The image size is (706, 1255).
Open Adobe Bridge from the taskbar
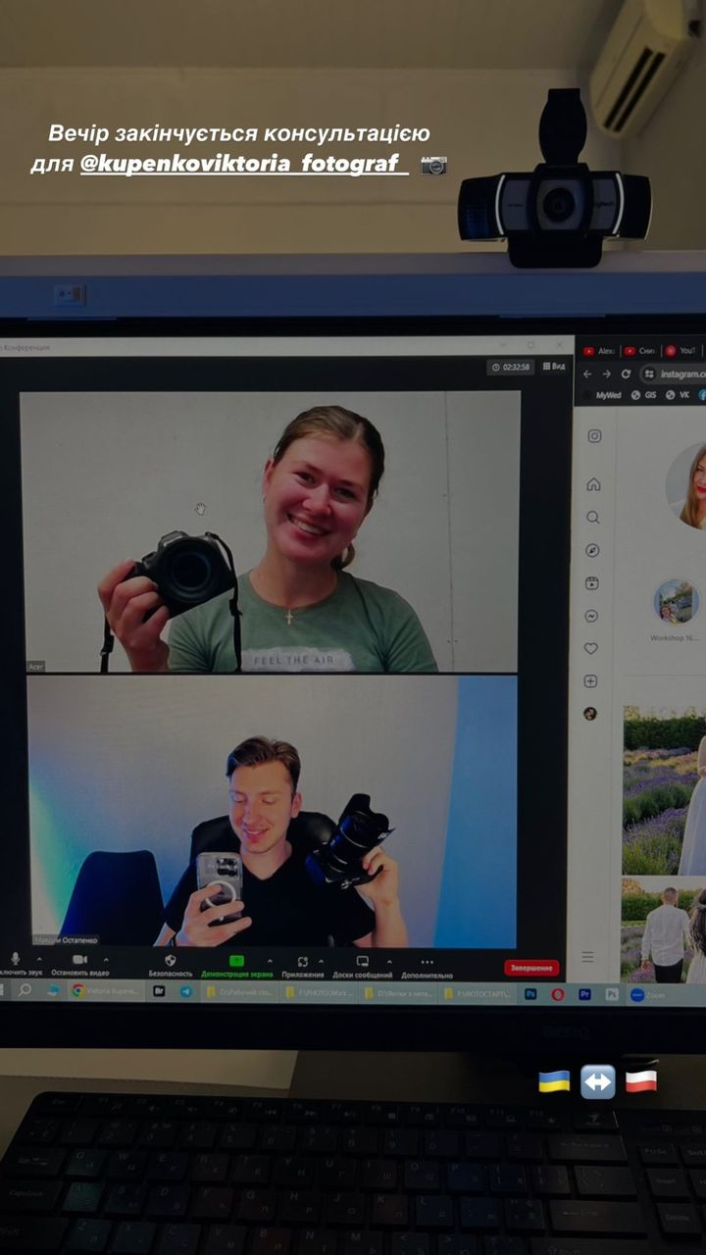coord(159,992)
